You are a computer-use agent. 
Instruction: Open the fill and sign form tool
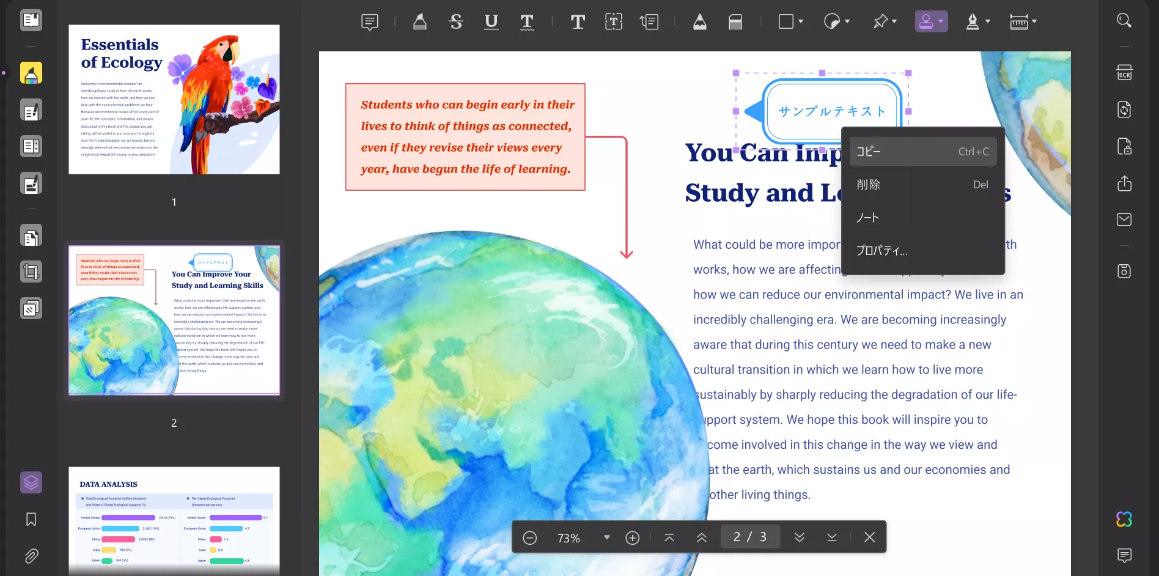point(31,183)
